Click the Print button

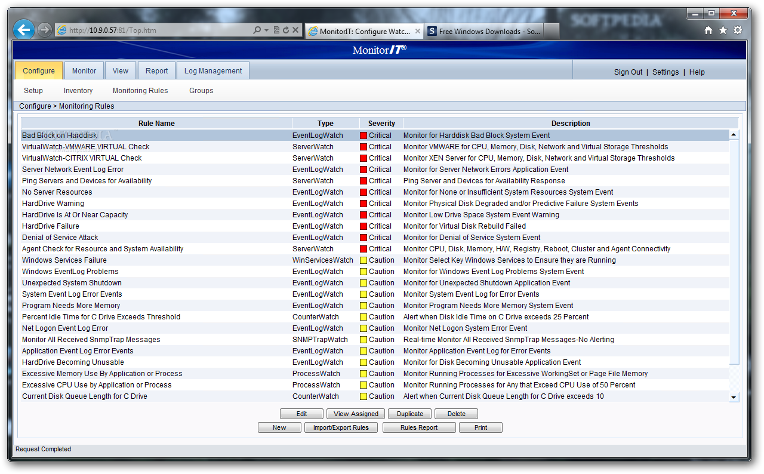pyautogui.click(x=480, y=427)
